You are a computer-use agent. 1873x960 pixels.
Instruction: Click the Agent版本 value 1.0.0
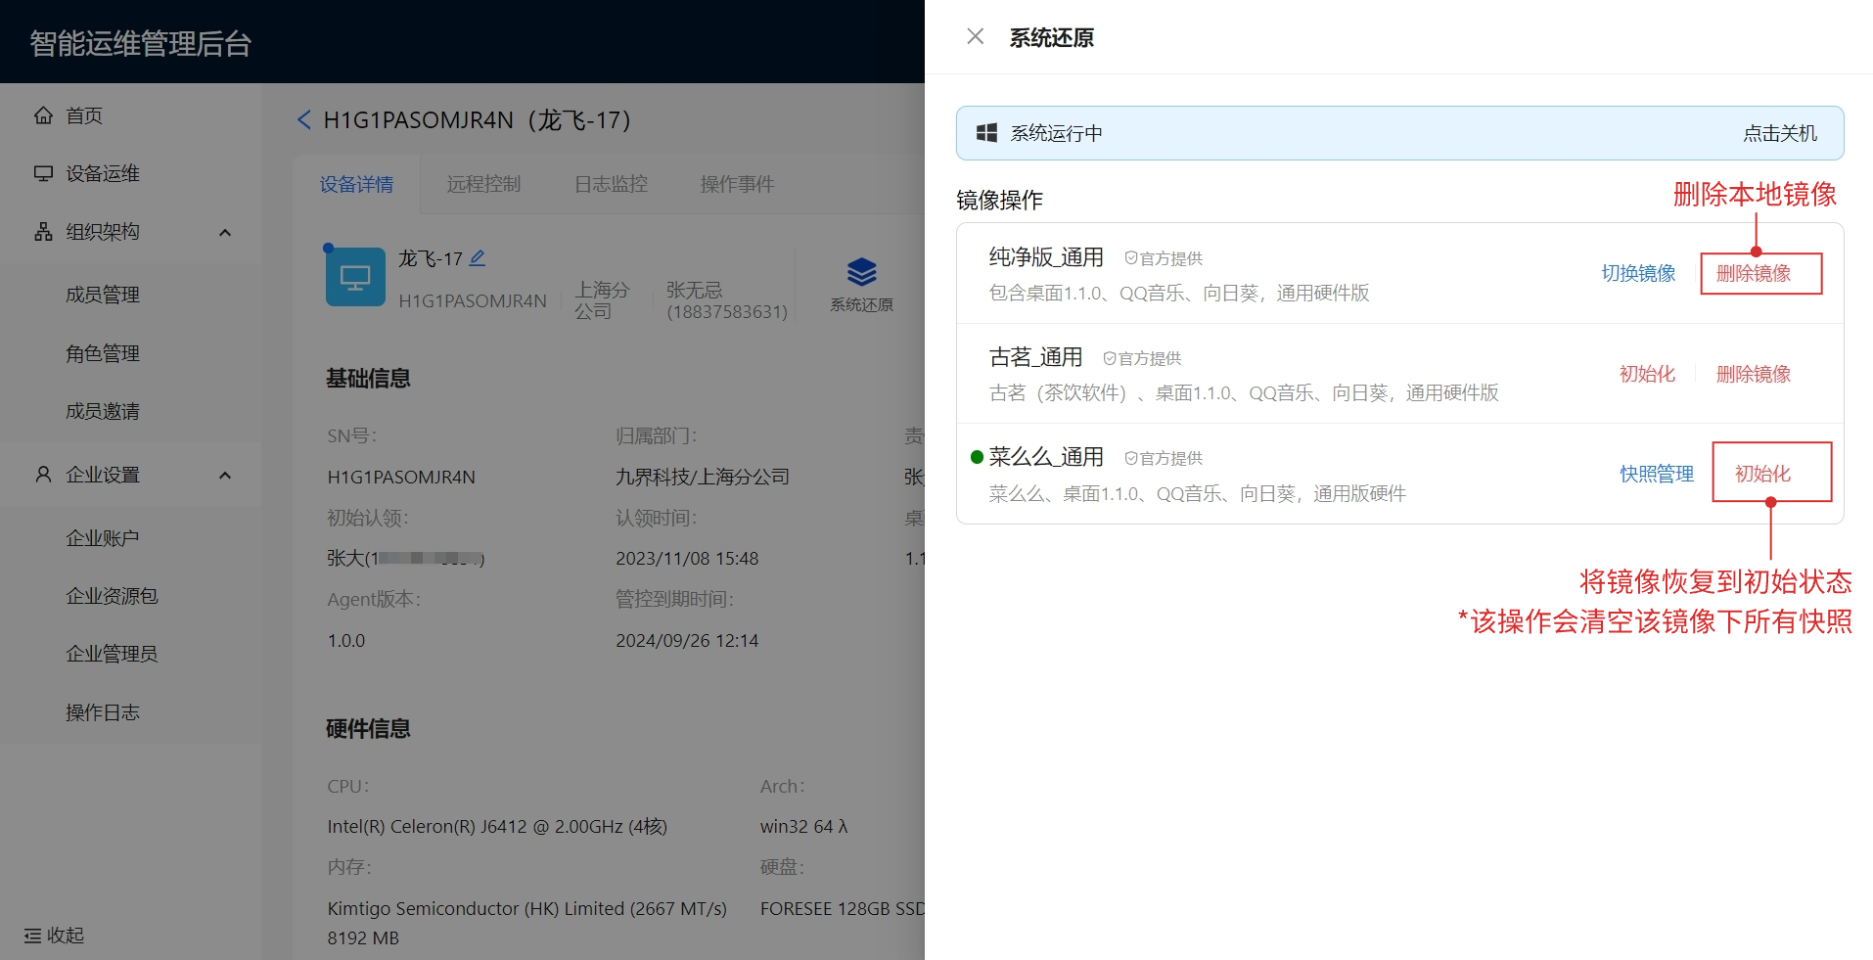point(346,641)
